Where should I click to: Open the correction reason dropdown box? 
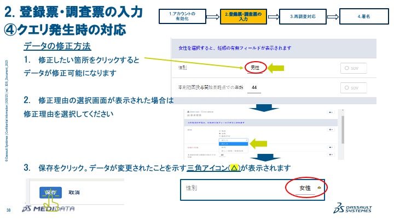click(x=234, y=140)
